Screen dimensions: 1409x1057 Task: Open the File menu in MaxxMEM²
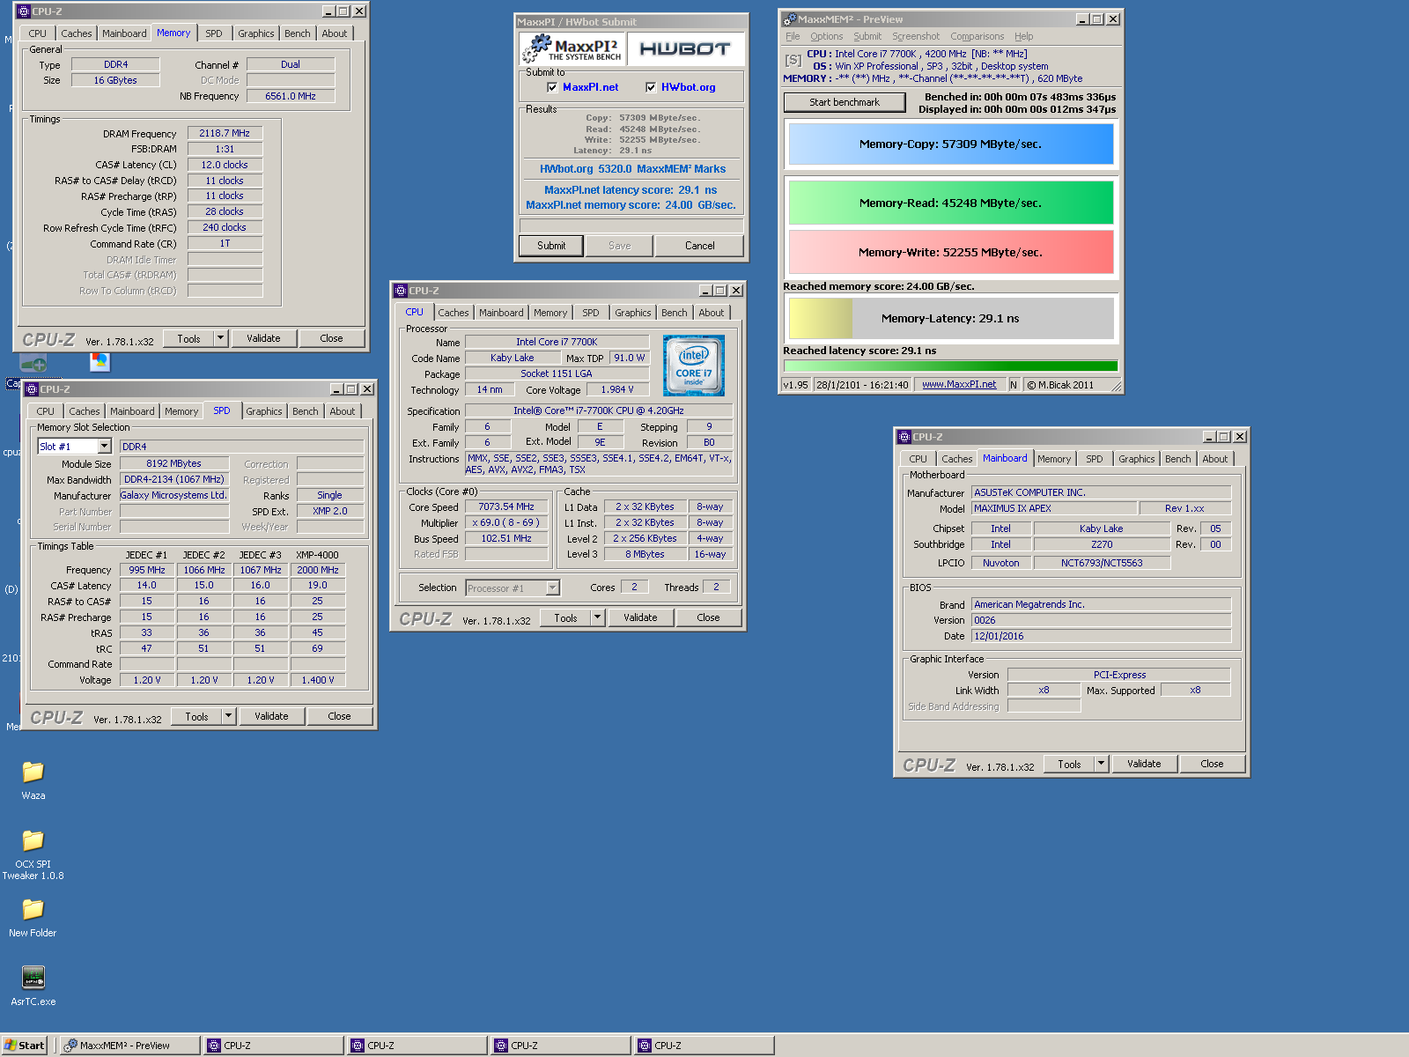pos(793,36)
